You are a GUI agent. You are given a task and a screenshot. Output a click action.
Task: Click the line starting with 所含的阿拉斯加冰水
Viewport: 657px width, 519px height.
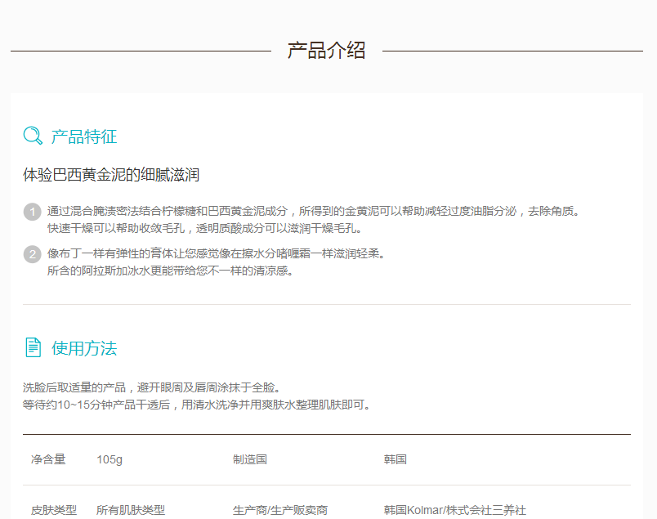170,271
